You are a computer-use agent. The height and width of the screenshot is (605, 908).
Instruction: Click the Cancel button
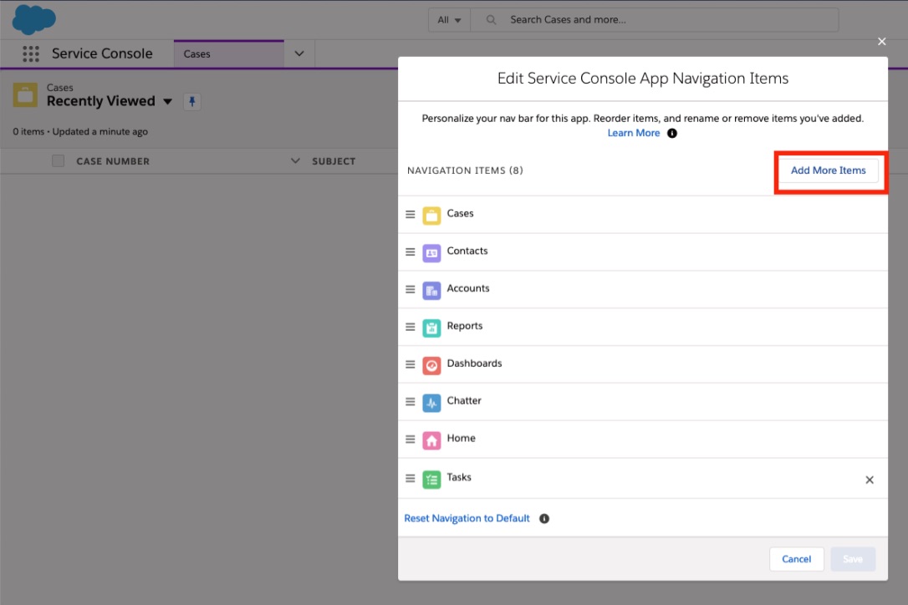796,559
